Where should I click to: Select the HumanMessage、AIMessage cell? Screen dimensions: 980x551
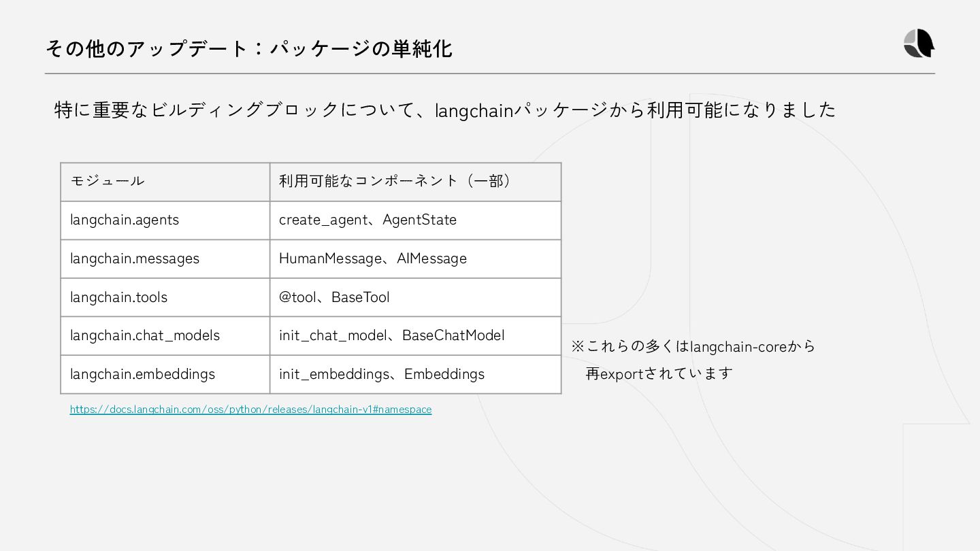tap(415, 258)
